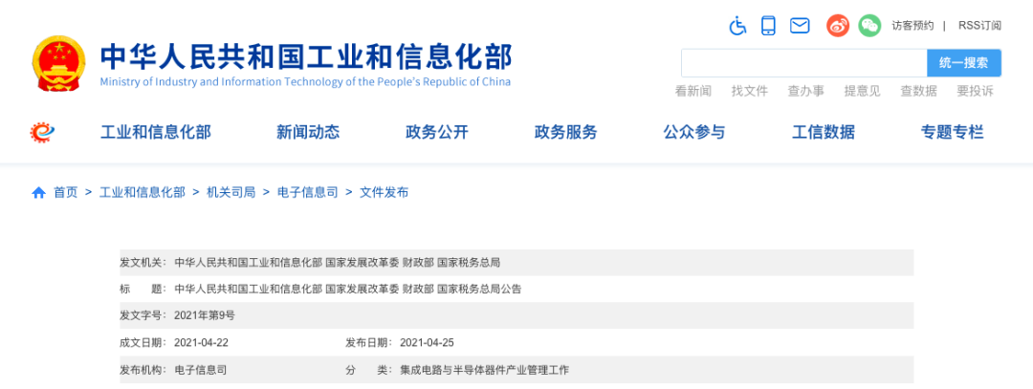Click the colorful gear logo in nav bar

42,132
